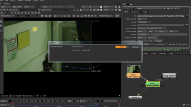Screen dimensions: 191x107
Task: Select the Roto1 node in node graph
Action: [x=153, y=84]
